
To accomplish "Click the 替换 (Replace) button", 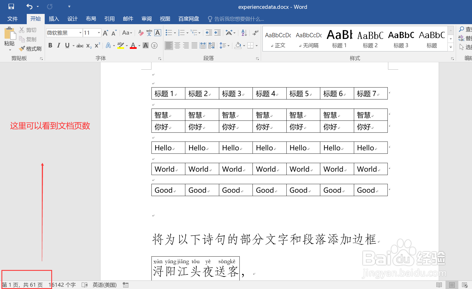I will coord(467,38).
